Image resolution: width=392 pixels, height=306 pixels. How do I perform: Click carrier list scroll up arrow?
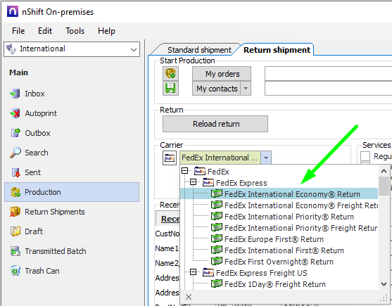(x=384, y=171)
